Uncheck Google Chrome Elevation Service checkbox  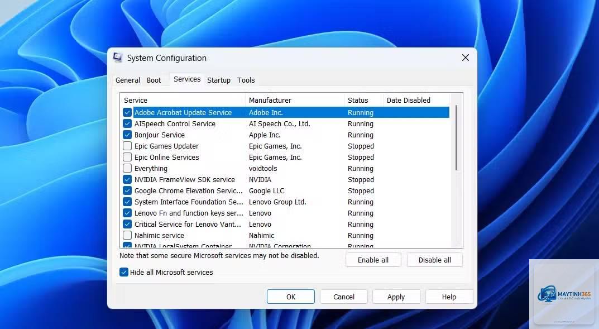(127, 190)
